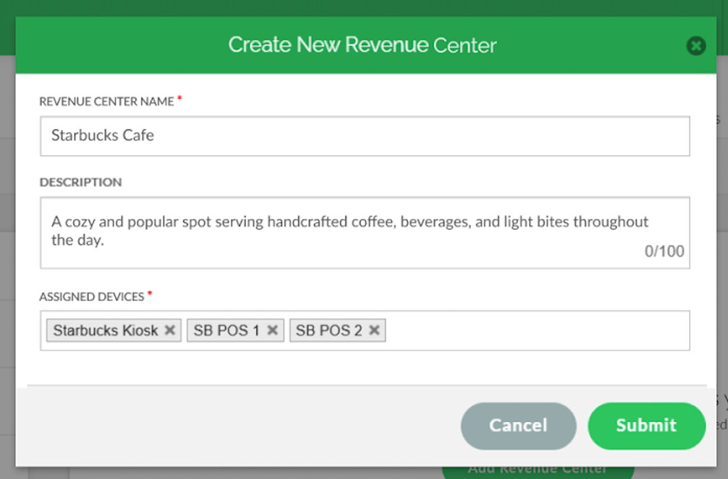
Task: Remove the SB POS 2 device tag
Action: pos(374,330)
